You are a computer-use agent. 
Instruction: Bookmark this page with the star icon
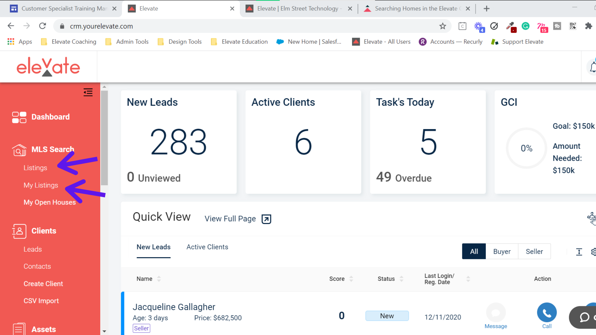tap(443, 26)
